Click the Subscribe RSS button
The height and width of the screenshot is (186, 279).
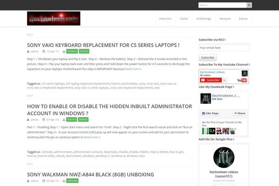pyautogui.click(x=208, y=58)
